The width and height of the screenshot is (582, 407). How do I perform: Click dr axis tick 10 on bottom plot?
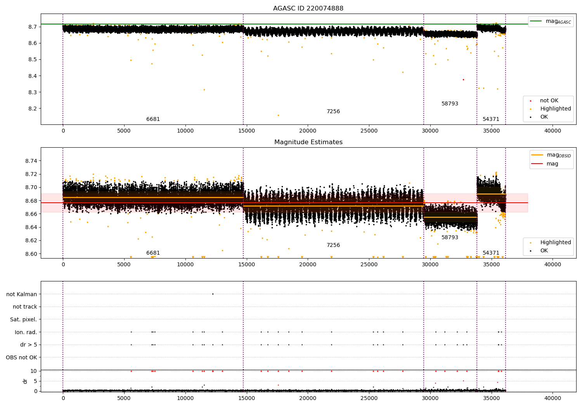click(34, 371)
